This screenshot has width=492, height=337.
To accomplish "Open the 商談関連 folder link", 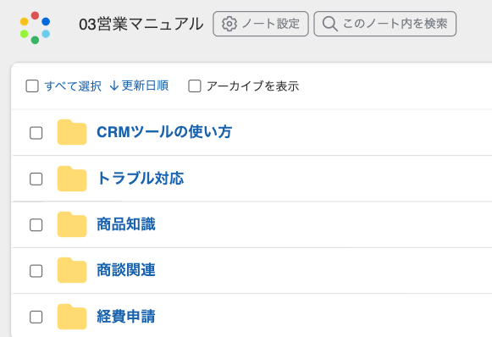I will click(x=126, y=270).
